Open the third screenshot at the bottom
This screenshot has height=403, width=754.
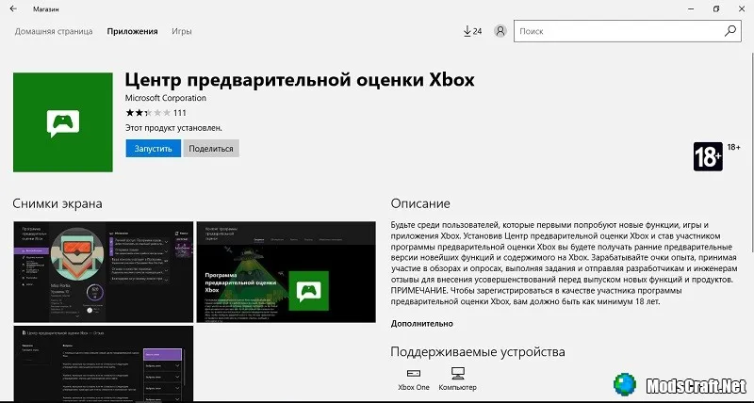102,363
